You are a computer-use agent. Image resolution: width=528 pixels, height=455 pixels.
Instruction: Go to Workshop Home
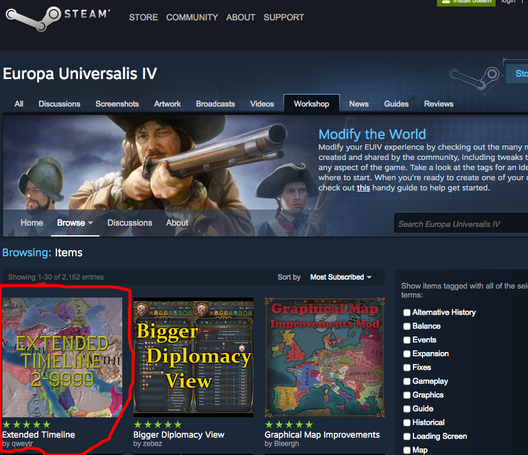[x=32, y=223]
